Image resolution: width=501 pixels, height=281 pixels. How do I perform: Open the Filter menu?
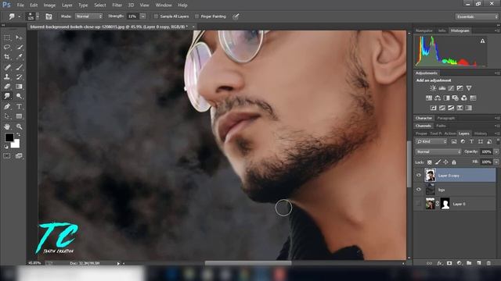coord(117,5)
